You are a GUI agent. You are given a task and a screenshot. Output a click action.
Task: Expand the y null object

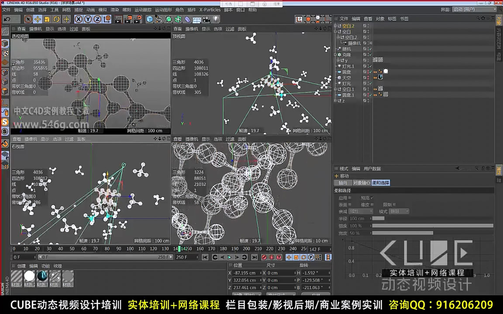[338, 60]
